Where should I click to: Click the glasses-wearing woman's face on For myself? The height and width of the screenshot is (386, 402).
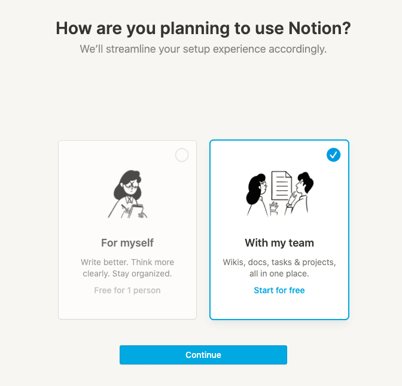131,187
